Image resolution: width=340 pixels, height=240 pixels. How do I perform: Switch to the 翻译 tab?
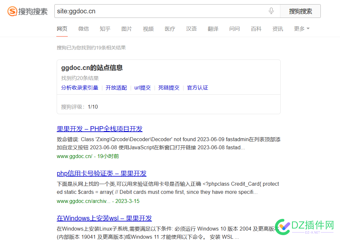[x=213, y=29]
